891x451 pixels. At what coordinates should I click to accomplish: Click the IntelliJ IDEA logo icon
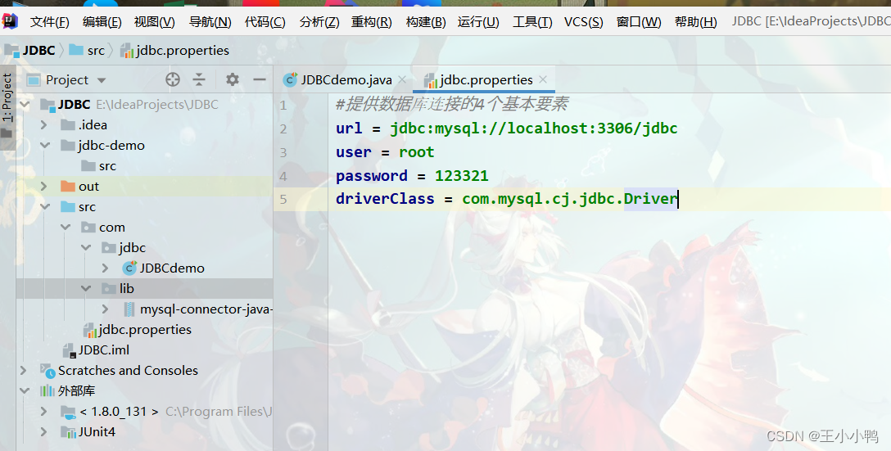(x=10, y=21)
